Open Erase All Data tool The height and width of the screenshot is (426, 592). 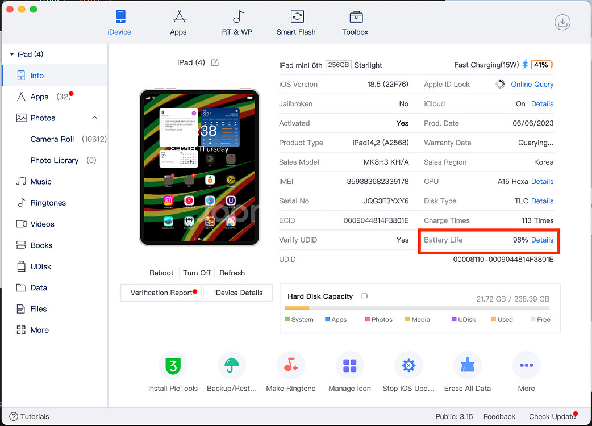tap(468, 371)
